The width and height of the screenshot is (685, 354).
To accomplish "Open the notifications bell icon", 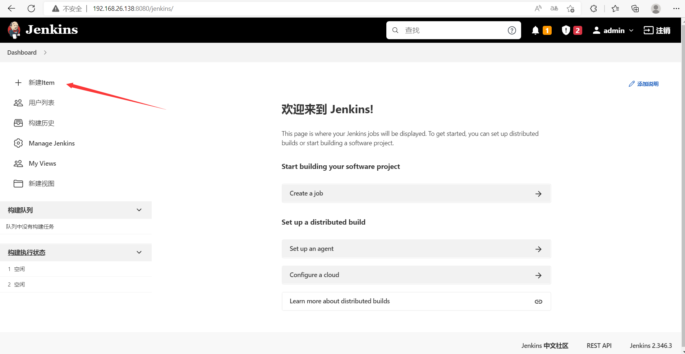I will [535, 31].
